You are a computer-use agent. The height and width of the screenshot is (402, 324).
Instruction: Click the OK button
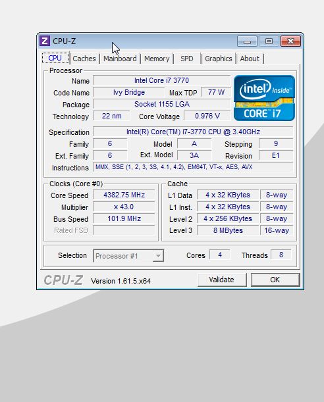pos(275,280)
